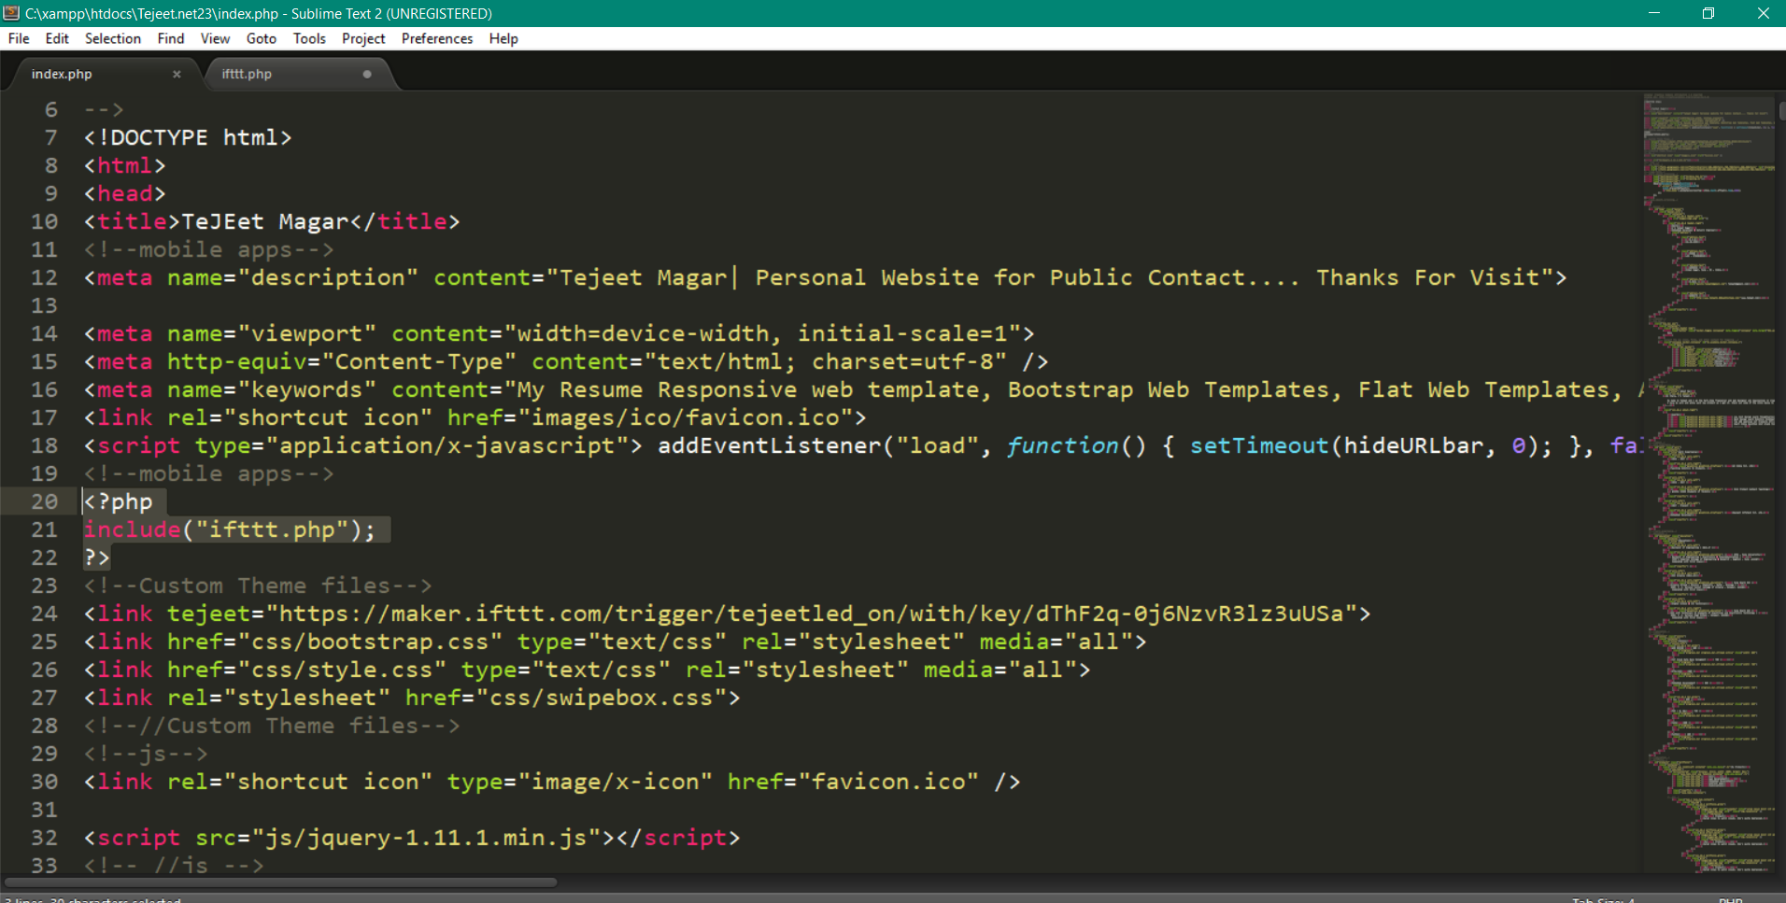Click the "Content-Type" attribute value
The image size is (1786, 903).
(419, 361)
